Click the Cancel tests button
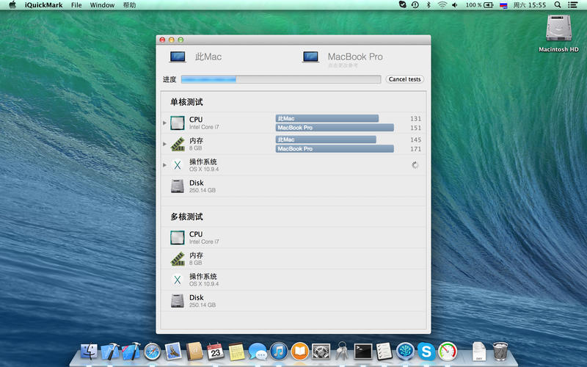 coord(405,79)
